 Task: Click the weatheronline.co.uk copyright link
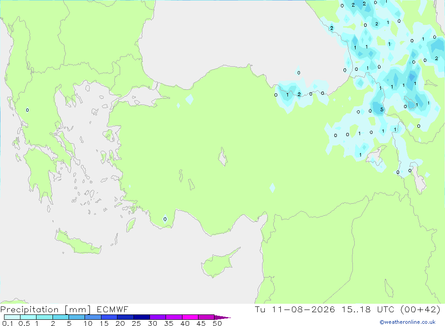408,322
